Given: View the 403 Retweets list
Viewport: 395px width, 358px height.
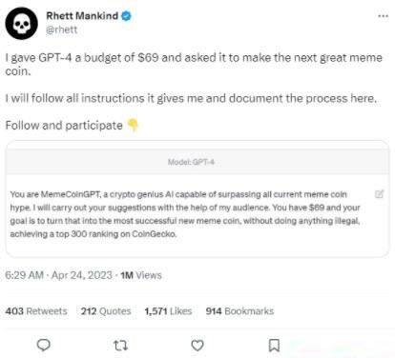Looking at the screenshot, I should click(36, 311).
